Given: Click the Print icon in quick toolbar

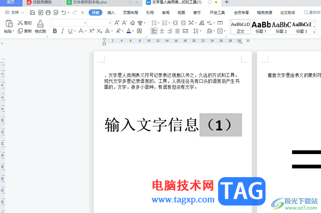Looking at the screenshot, I should (48, 13).
